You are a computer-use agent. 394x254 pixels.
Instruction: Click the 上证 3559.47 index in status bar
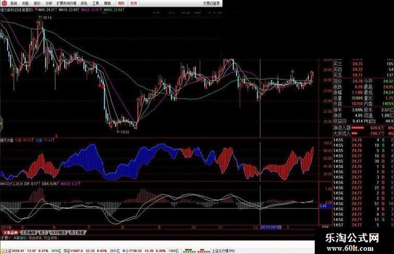(15, 251)
